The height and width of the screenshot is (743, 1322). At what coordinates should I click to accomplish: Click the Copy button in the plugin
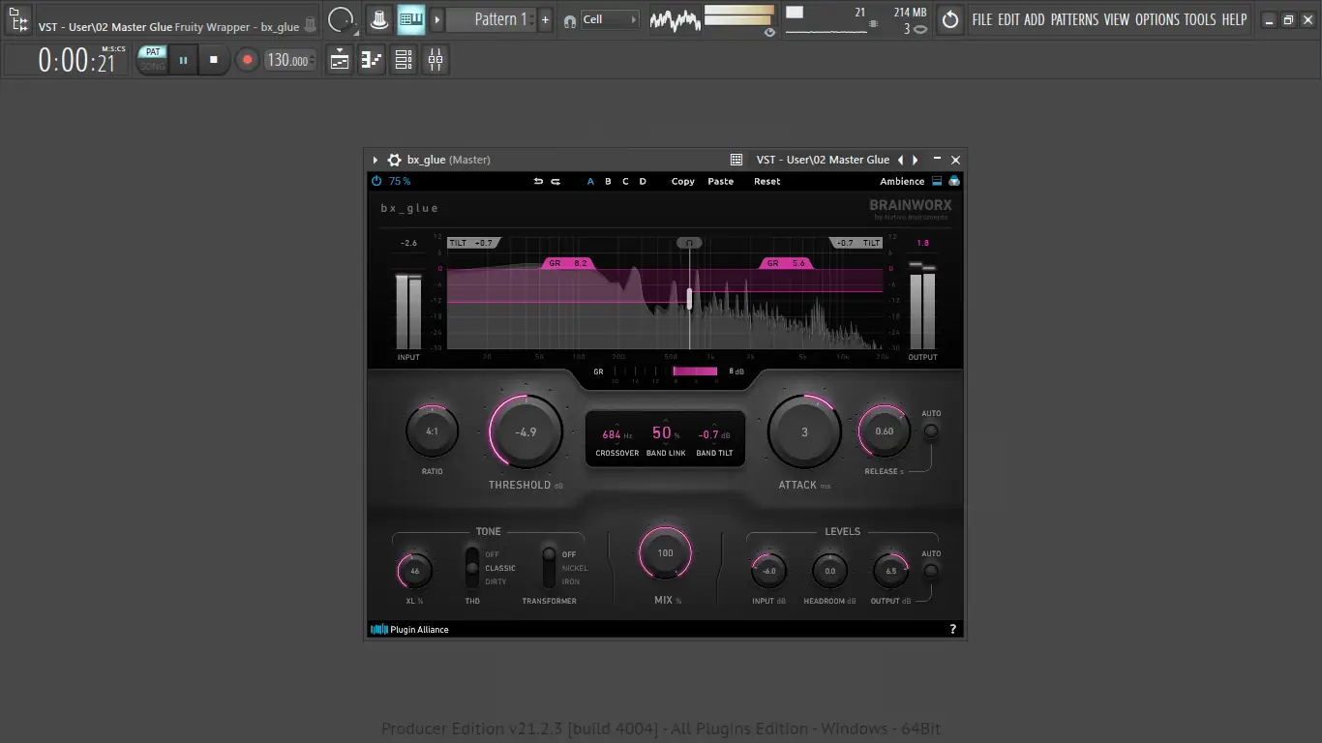tap(682, 181)
